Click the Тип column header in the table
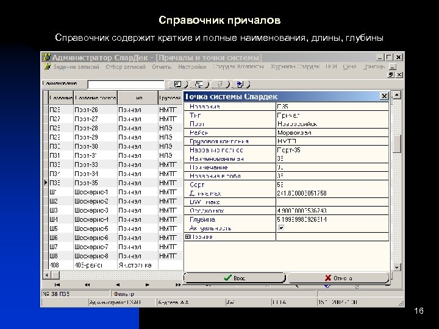The image size is (439, 329). pyautogui.click(x=138, y=97)
